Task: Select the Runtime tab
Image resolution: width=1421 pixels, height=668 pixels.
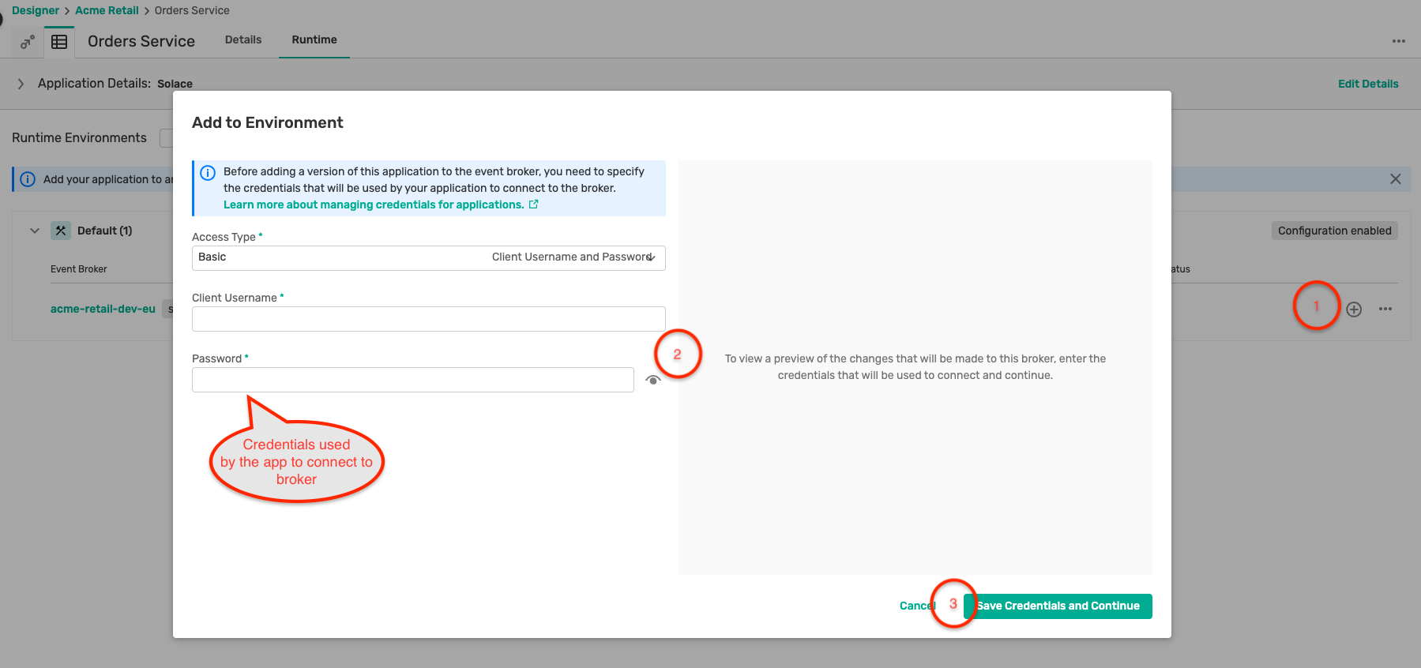Action: click(x=314, y=39)
